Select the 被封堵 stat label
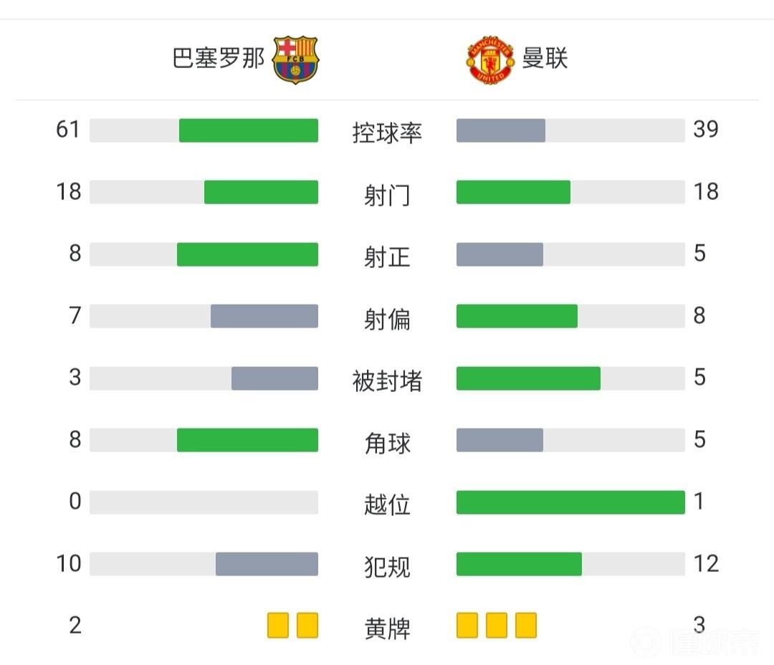 pyautogui.click(x=387, y=381)
